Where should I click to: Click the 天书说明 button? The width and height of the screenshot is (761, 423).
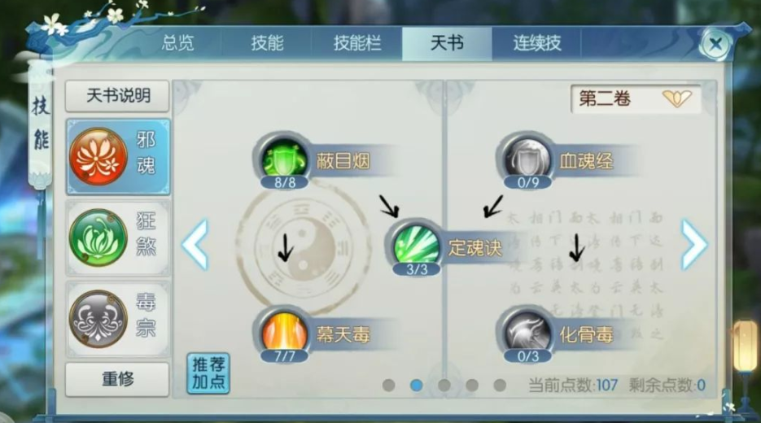[x=118, y=95]
